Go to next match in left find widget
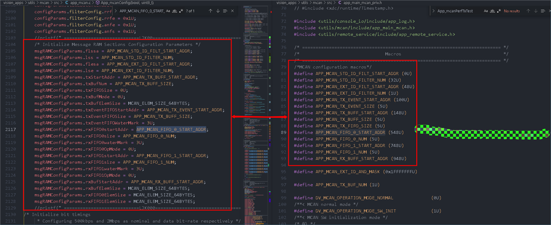The image size is (551, 225). 218,11
